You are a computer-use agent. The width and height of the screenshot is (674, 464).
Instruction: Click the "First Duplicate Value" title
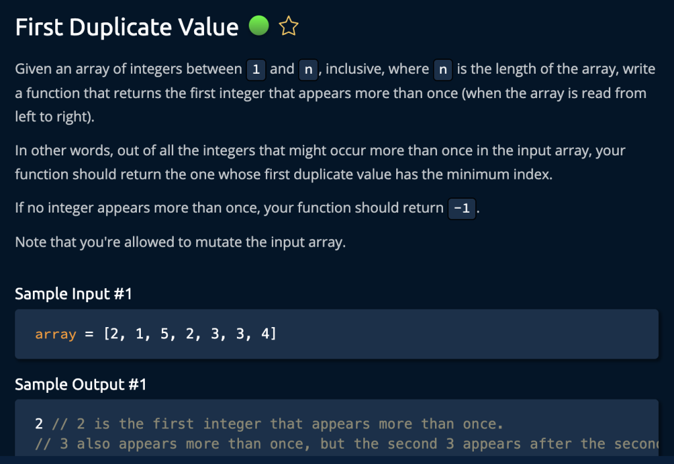point(126,27)
